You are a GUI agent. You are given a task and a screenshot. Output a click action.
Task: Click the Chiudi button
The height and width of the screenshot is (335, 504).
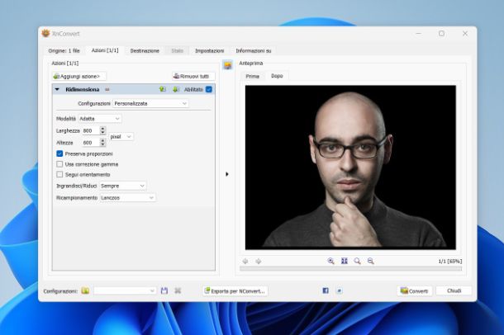click(x=454, y=290)
